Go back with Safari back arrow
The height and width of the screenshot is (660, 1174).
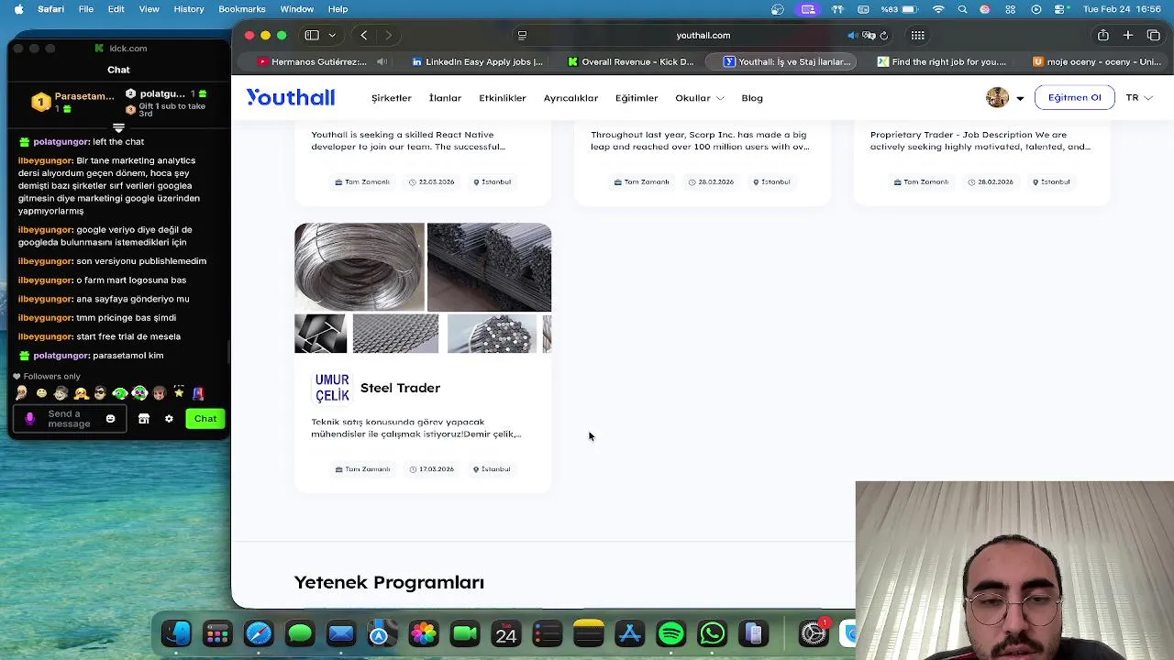(364, 35)
